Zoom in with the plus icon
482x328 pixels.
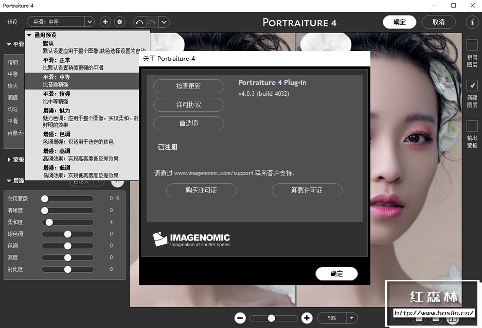click(307, 318)
